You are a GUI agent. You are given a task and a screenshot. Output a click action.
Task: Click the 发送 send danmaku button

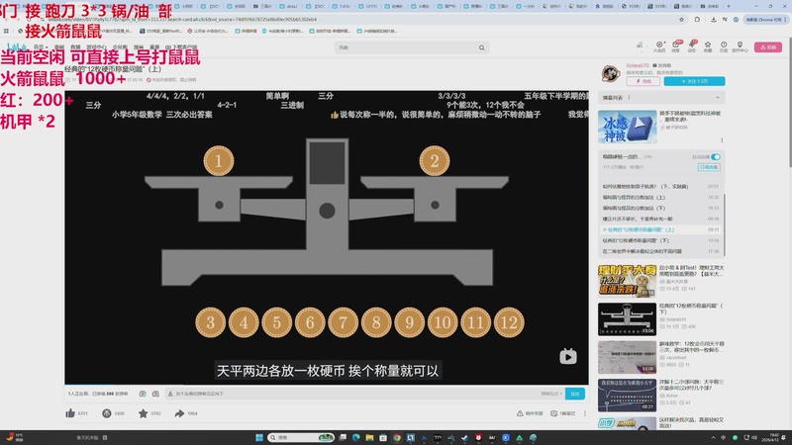575,394
